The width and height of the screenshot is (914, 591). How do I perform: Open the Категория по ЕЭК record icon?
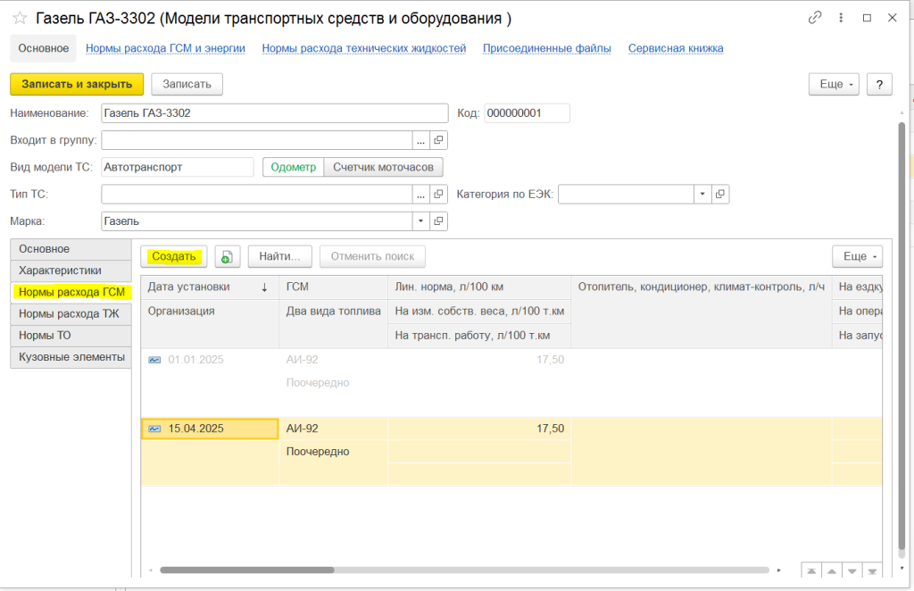point(720,194)
